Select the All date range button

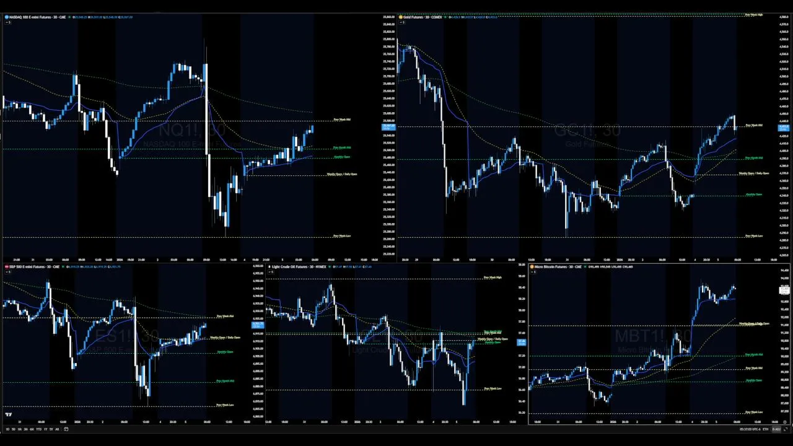(x=57, y=429)
